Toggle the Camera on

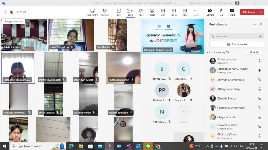(x=210, y=12)
